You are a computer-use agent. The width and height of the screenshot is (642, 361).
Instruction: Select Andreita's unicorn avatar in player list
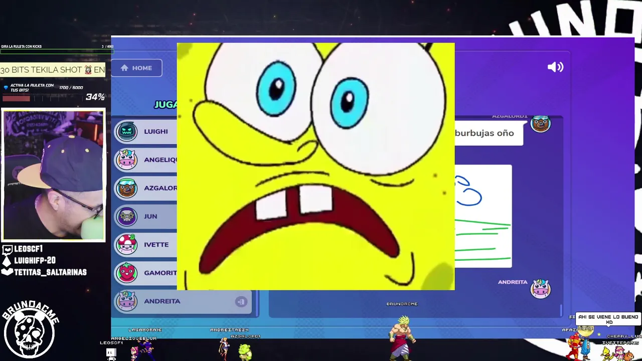(x=126, y=301)
